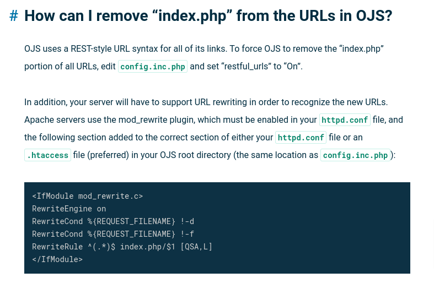The width and height of the screenshot is (434, 283).
Task: Click the RewriteCond line ending in !-f
Action: [113, 234]
